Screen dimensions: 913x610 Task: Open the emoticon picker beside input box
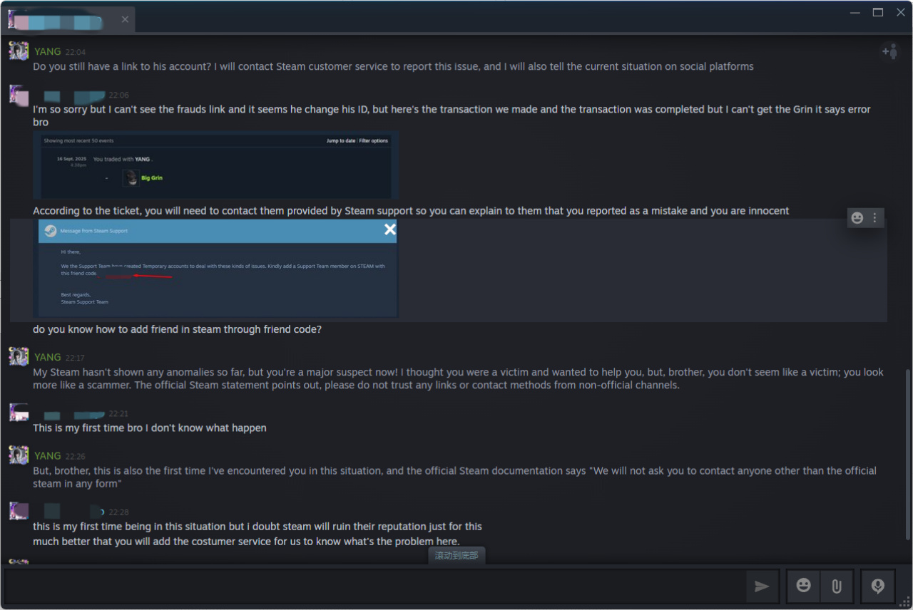pyautogui.click(x=804, y=586)
